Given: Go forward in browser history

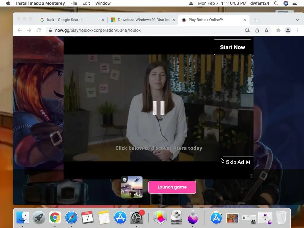Looking at the screenshot, I should coord(29,30).
